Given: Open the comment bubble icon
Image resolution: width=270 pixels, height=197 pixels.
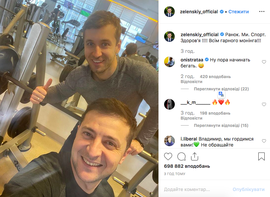Looking at the screenshot, I should click(x=181, y=156).
